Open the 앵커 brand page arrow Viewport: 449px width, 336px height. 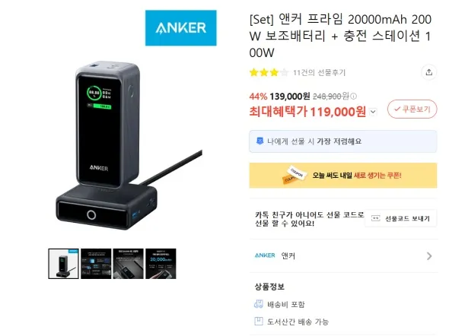coord(429,256)
